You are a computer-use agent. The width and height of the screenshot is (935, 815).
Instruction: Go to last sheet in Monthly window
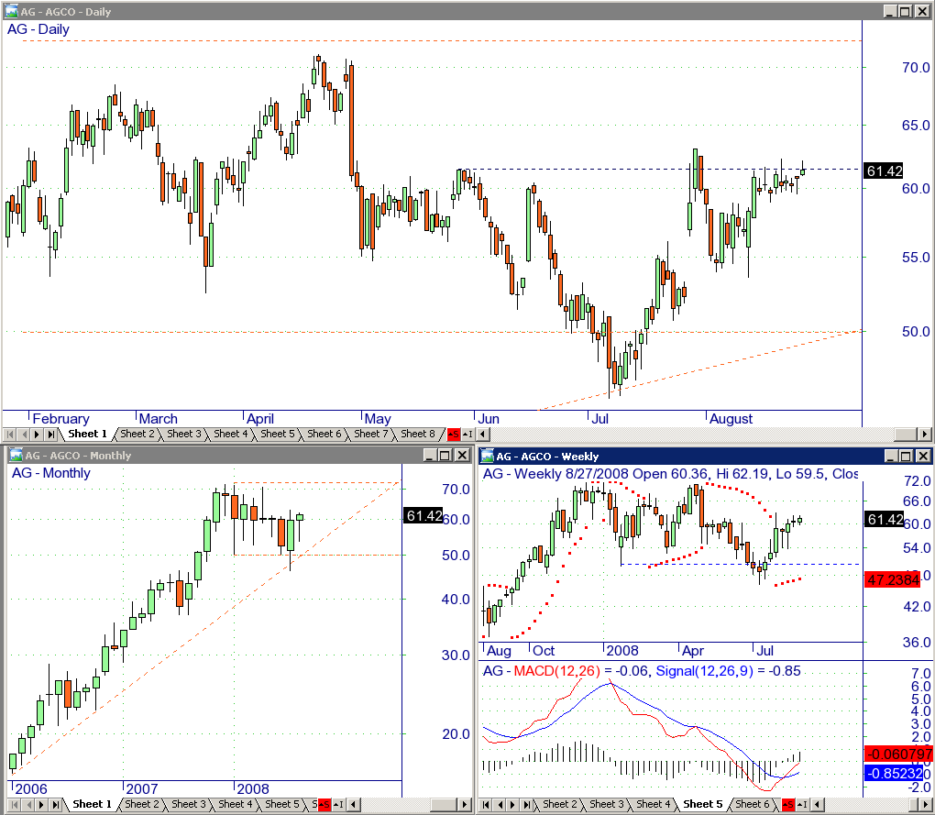tap(55, 805)
